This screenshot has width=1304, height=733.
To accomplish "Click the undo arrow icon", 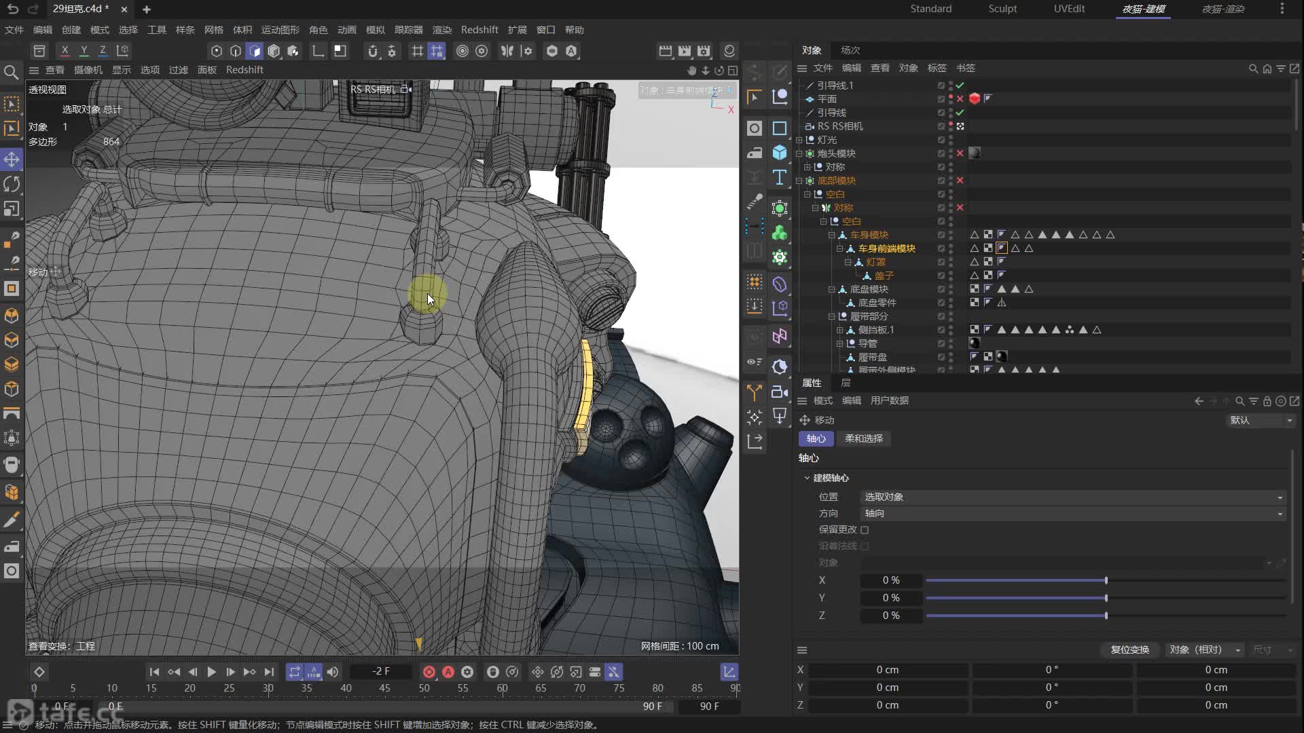I will tap(13, 10).
